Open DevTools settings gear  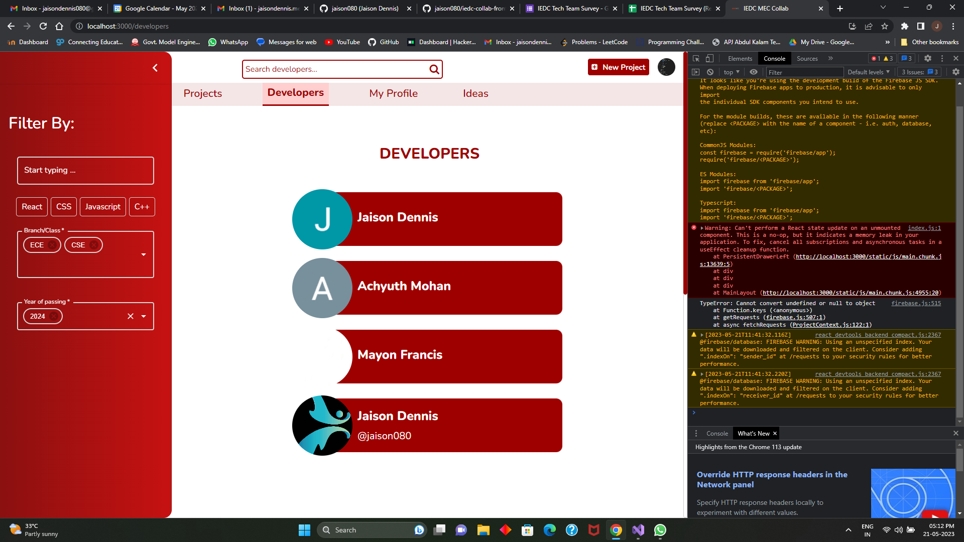[927, 58]
